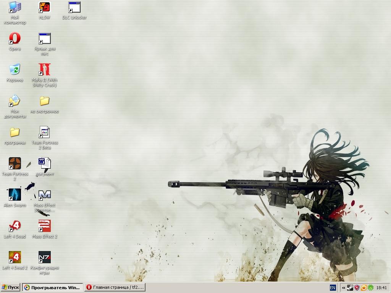Open the Пуск start menu
Screen dimensions: 391x293
(x=10, y=288)
